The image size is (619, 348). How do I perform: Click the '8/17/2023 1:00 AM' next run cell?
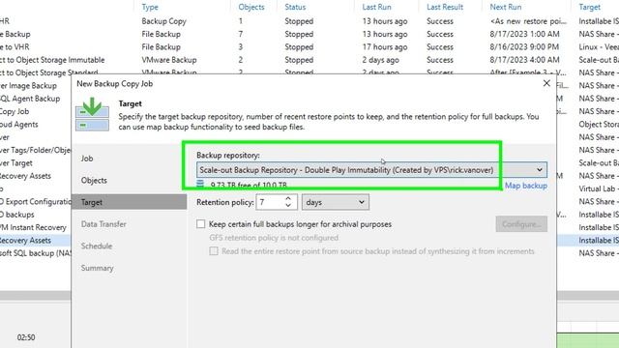click(524, 35)
